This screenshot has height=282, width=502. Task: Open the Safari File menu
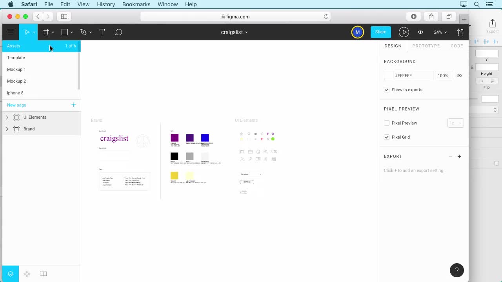click(x=49, y=4)
